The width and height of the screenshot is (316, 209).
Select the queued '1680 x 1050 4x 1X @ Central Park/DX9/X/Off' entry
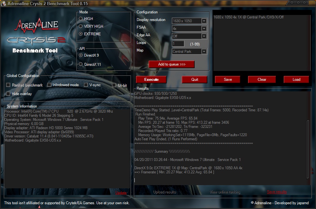tap(248, 17)
